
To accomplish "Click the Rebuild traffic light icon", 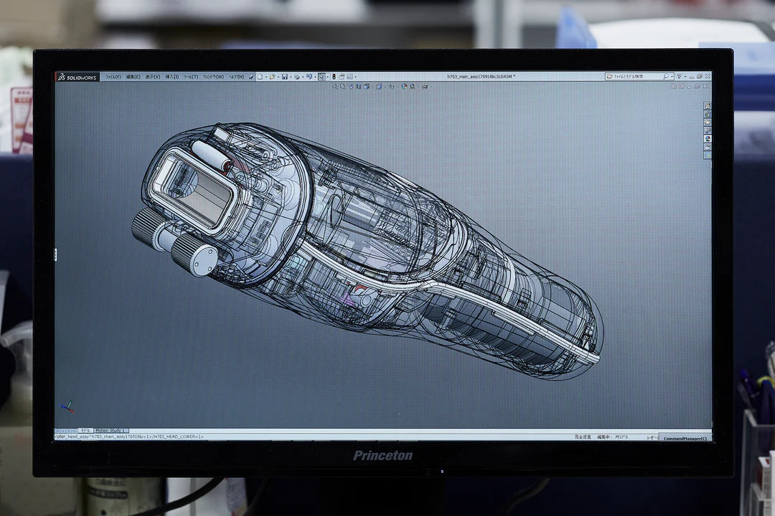I will tap(333, 77).
